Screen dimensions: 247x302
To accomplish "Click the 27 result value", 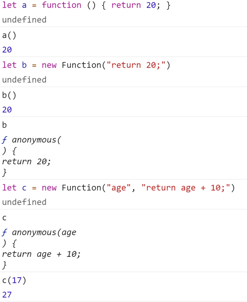I will [7, 295].
